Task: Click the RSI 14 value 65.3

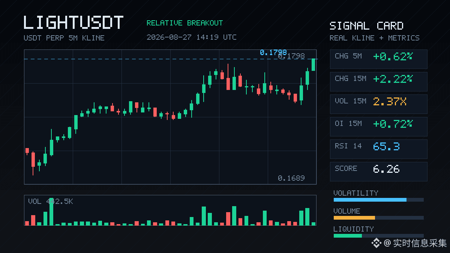Action: point(386,146)
